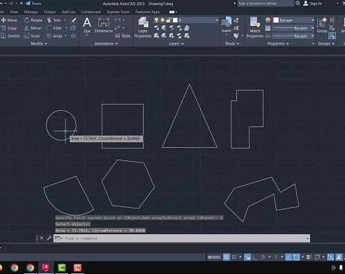Screen dimensions: 345x274
Task: Select the Move tool
Action: (9, 20)
